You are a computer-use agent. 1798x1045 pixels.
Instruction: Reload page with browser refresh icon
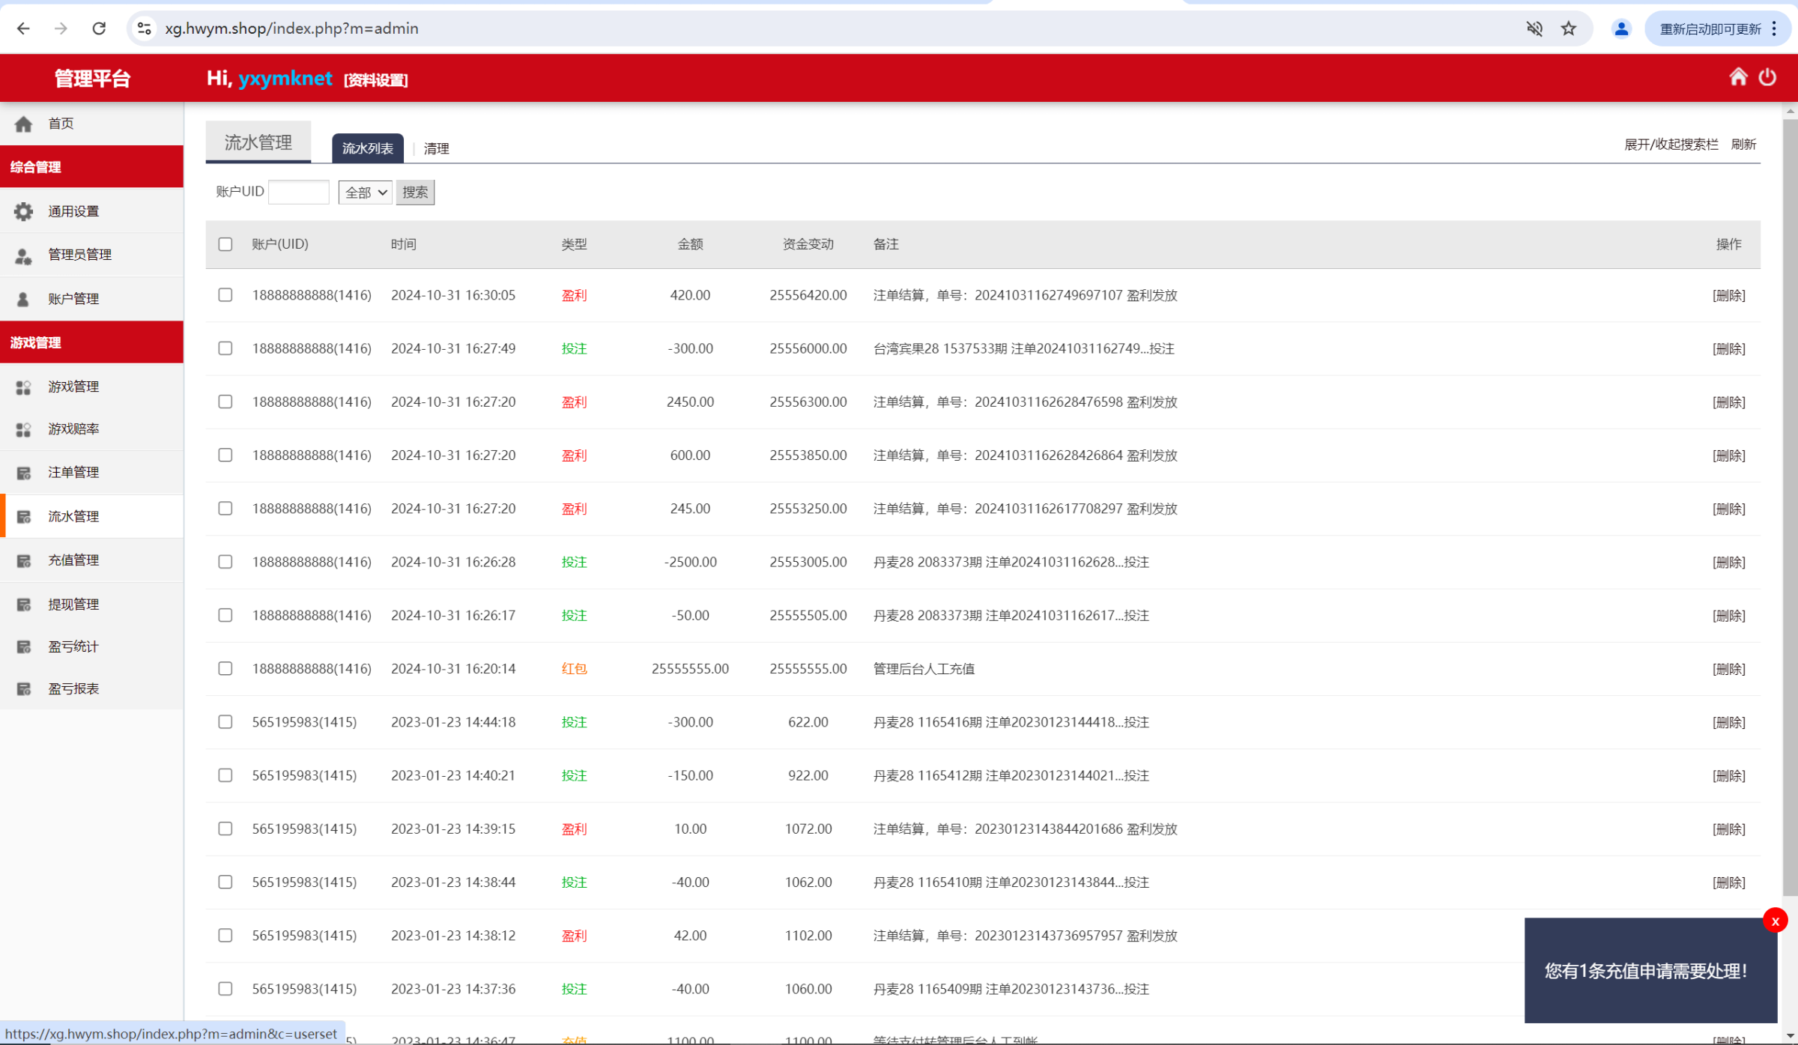pyautogui.click(x=99, y=28)
